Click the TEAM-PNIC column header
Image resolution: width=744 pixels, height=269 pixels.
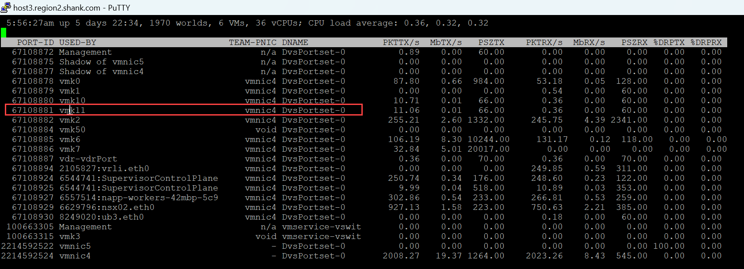253,42
